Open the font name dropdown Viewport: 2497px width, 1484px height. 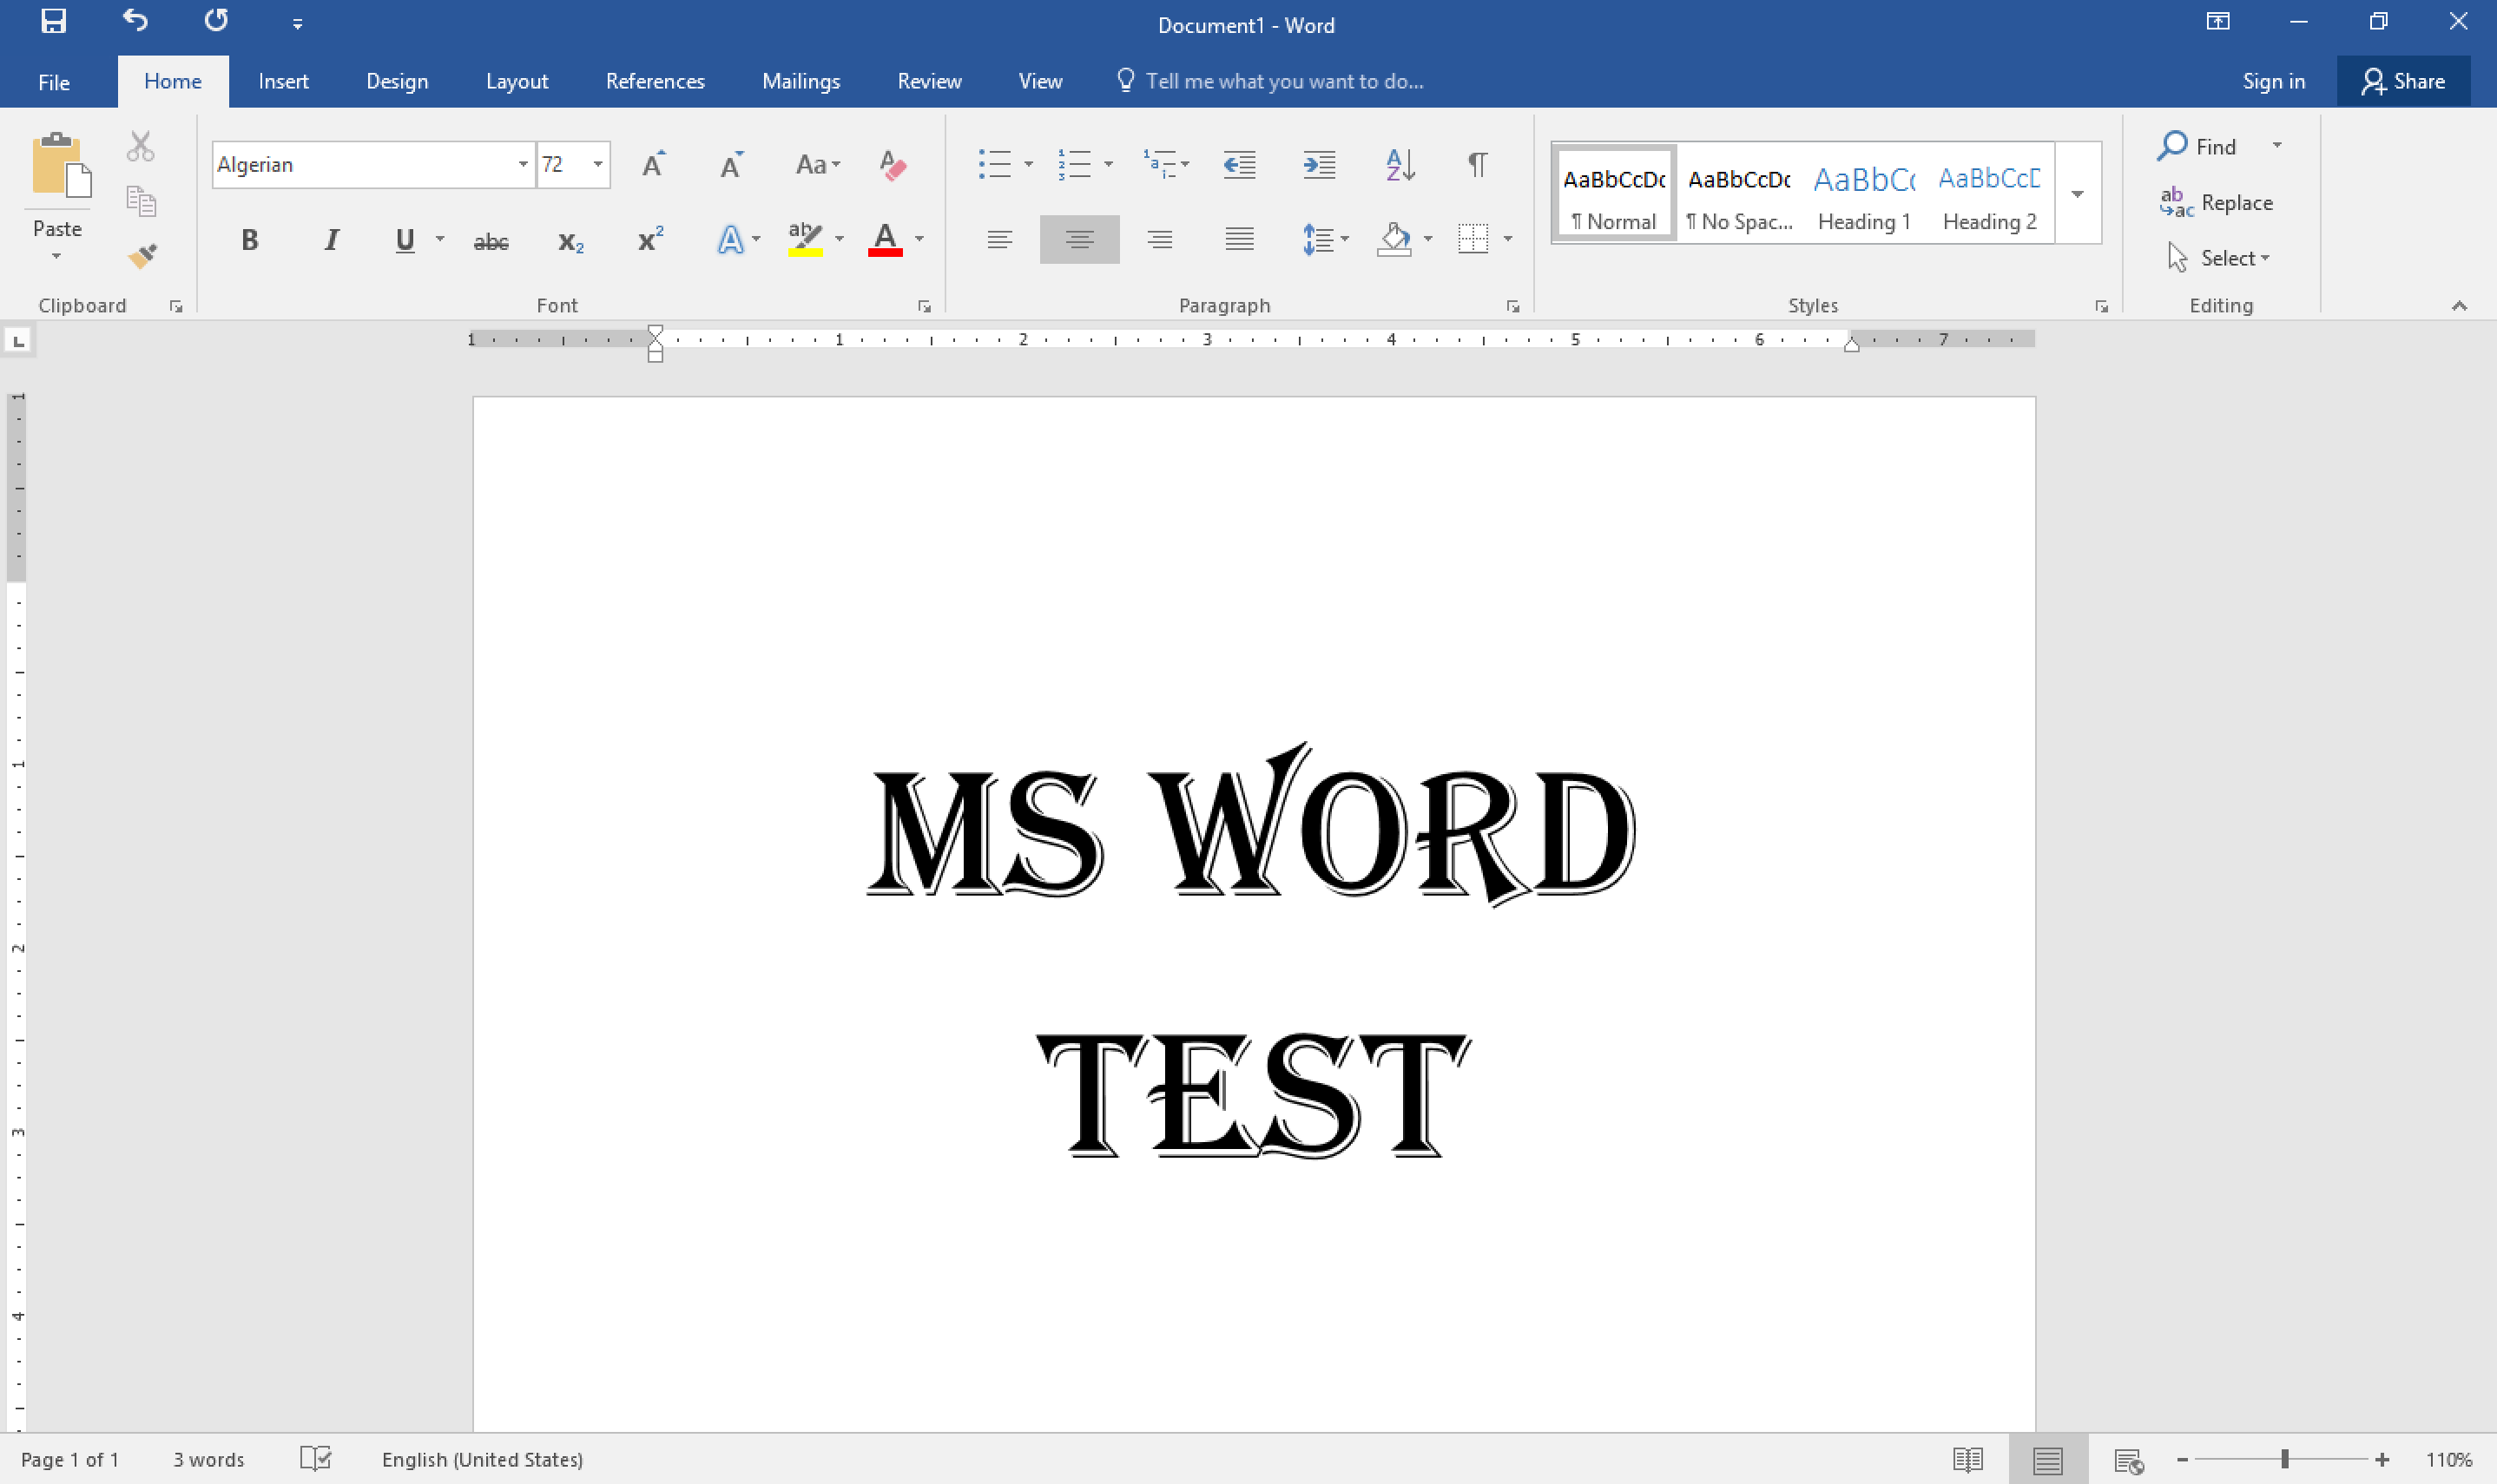522,164
